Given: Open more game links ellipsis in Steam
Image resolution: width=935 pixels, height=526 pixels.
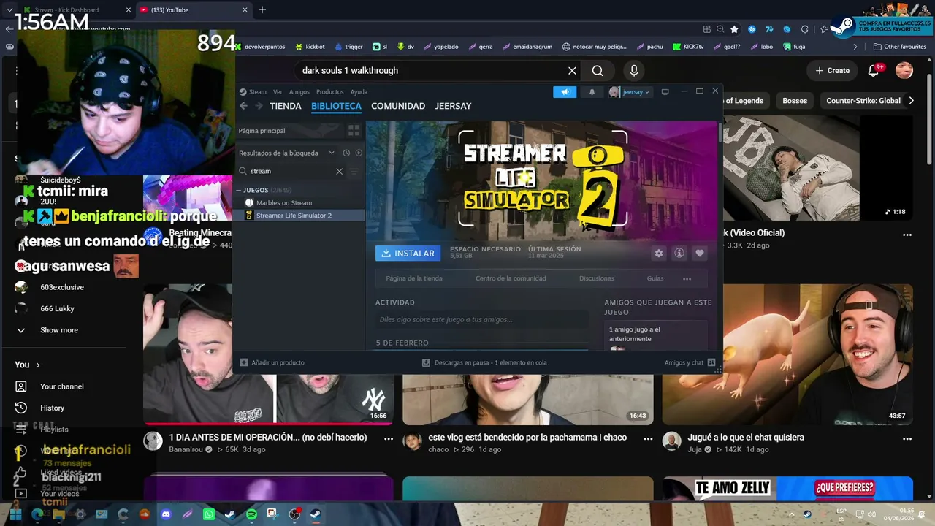Looking at the screenshot, I should click(x=687, y=278).
